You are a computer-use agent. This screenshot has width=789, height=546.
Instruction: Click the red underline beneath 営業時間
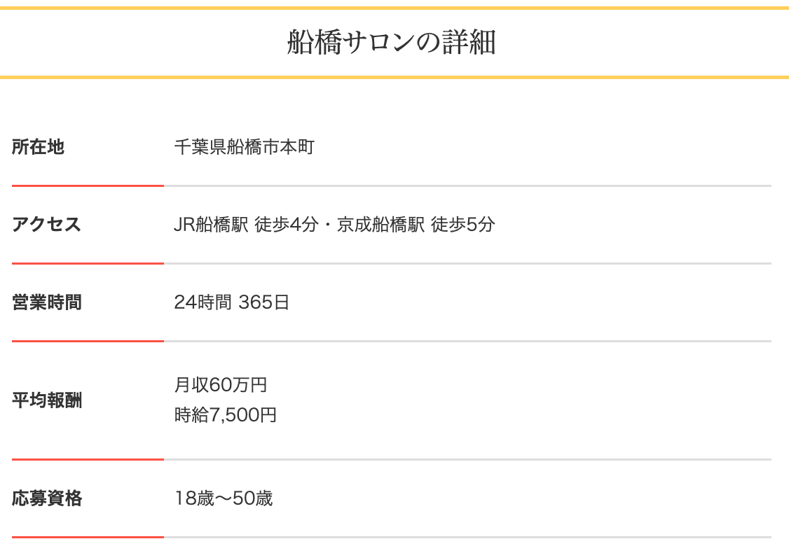[x=88, y=341]
